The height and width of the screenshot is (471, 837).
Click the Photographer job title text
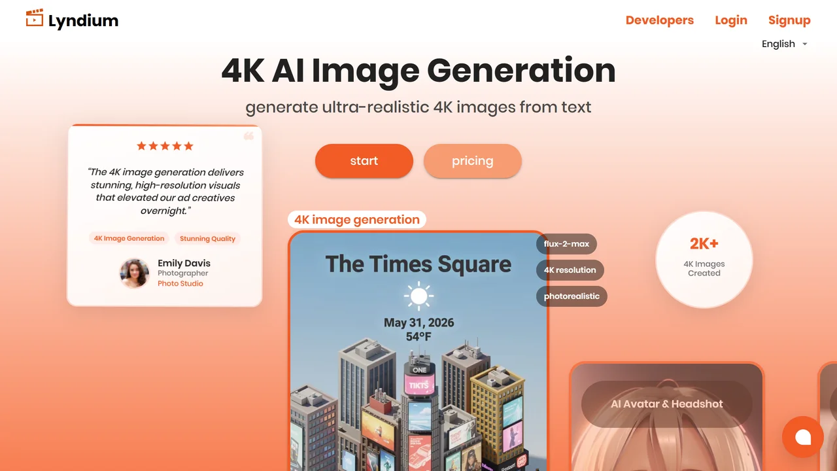pos(183,273)
